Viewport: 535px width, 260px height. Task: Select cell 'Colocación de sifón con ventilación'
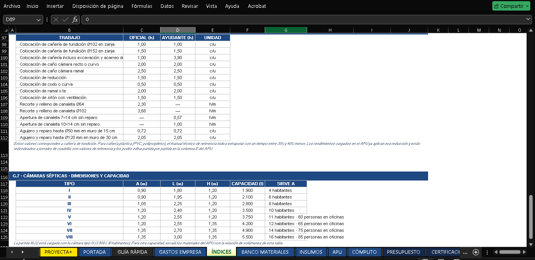point(70,97)
